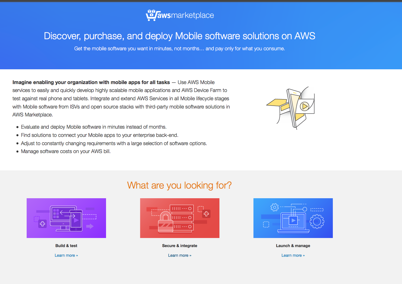Click the subheading 'Get the mobile software you want in minutes'
The image size is (402, 284).
[179, 49]
